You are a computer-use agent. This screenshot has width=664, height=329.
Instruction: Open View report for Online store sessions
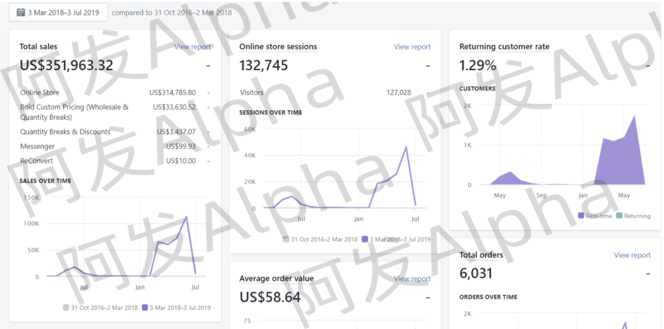click(412, 47)
